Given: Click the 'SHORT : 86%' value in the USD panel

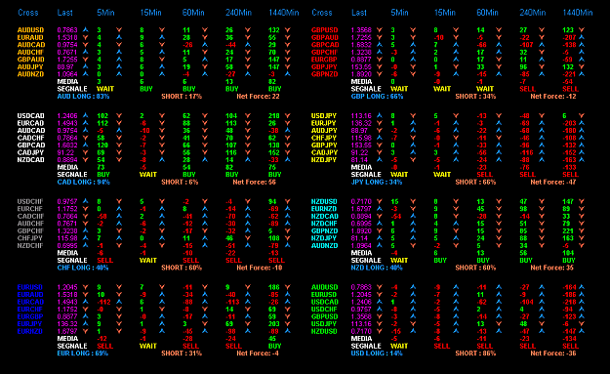Looking at the screenshot, I should pyautogui.click(x=475, y=353).
